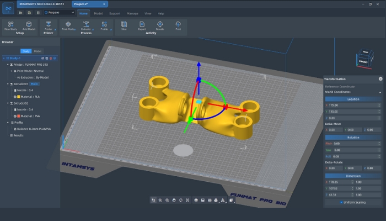Click the Location Y field showing 130.00
This screenshot has height=221, width=386.
353,112
